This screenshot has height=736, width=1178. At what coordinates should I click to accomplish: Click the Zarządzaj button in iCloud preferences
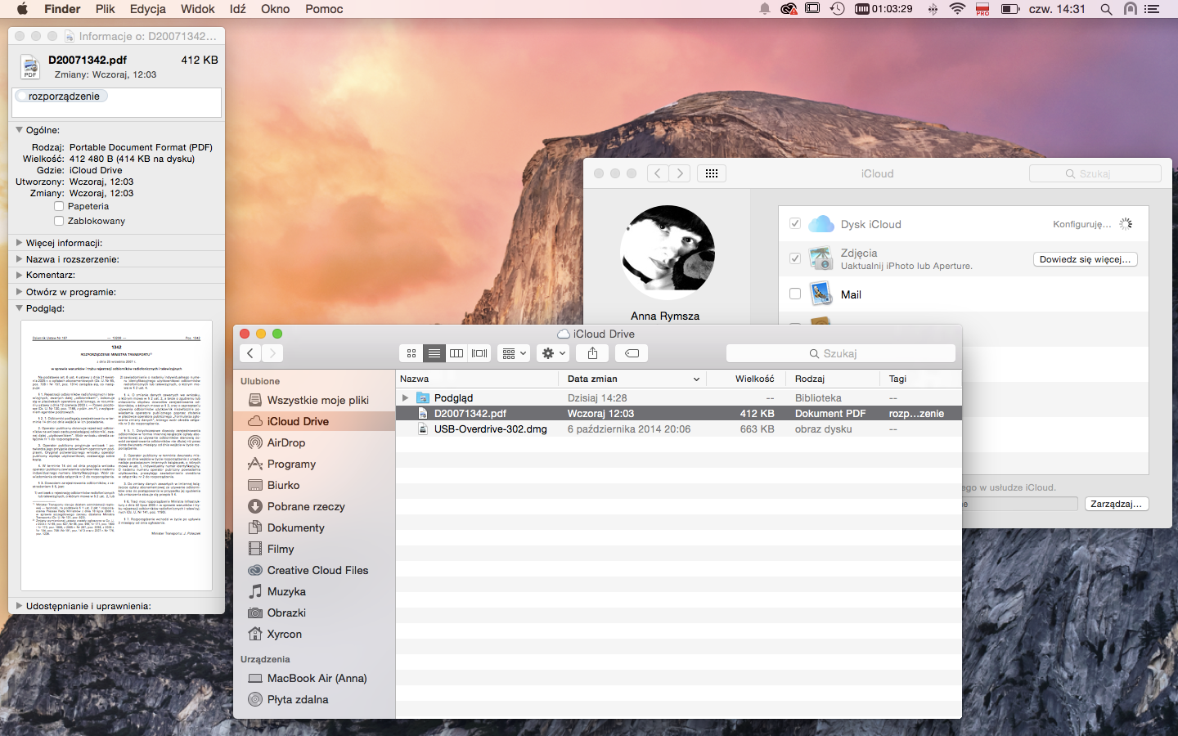pos(1117,504)
